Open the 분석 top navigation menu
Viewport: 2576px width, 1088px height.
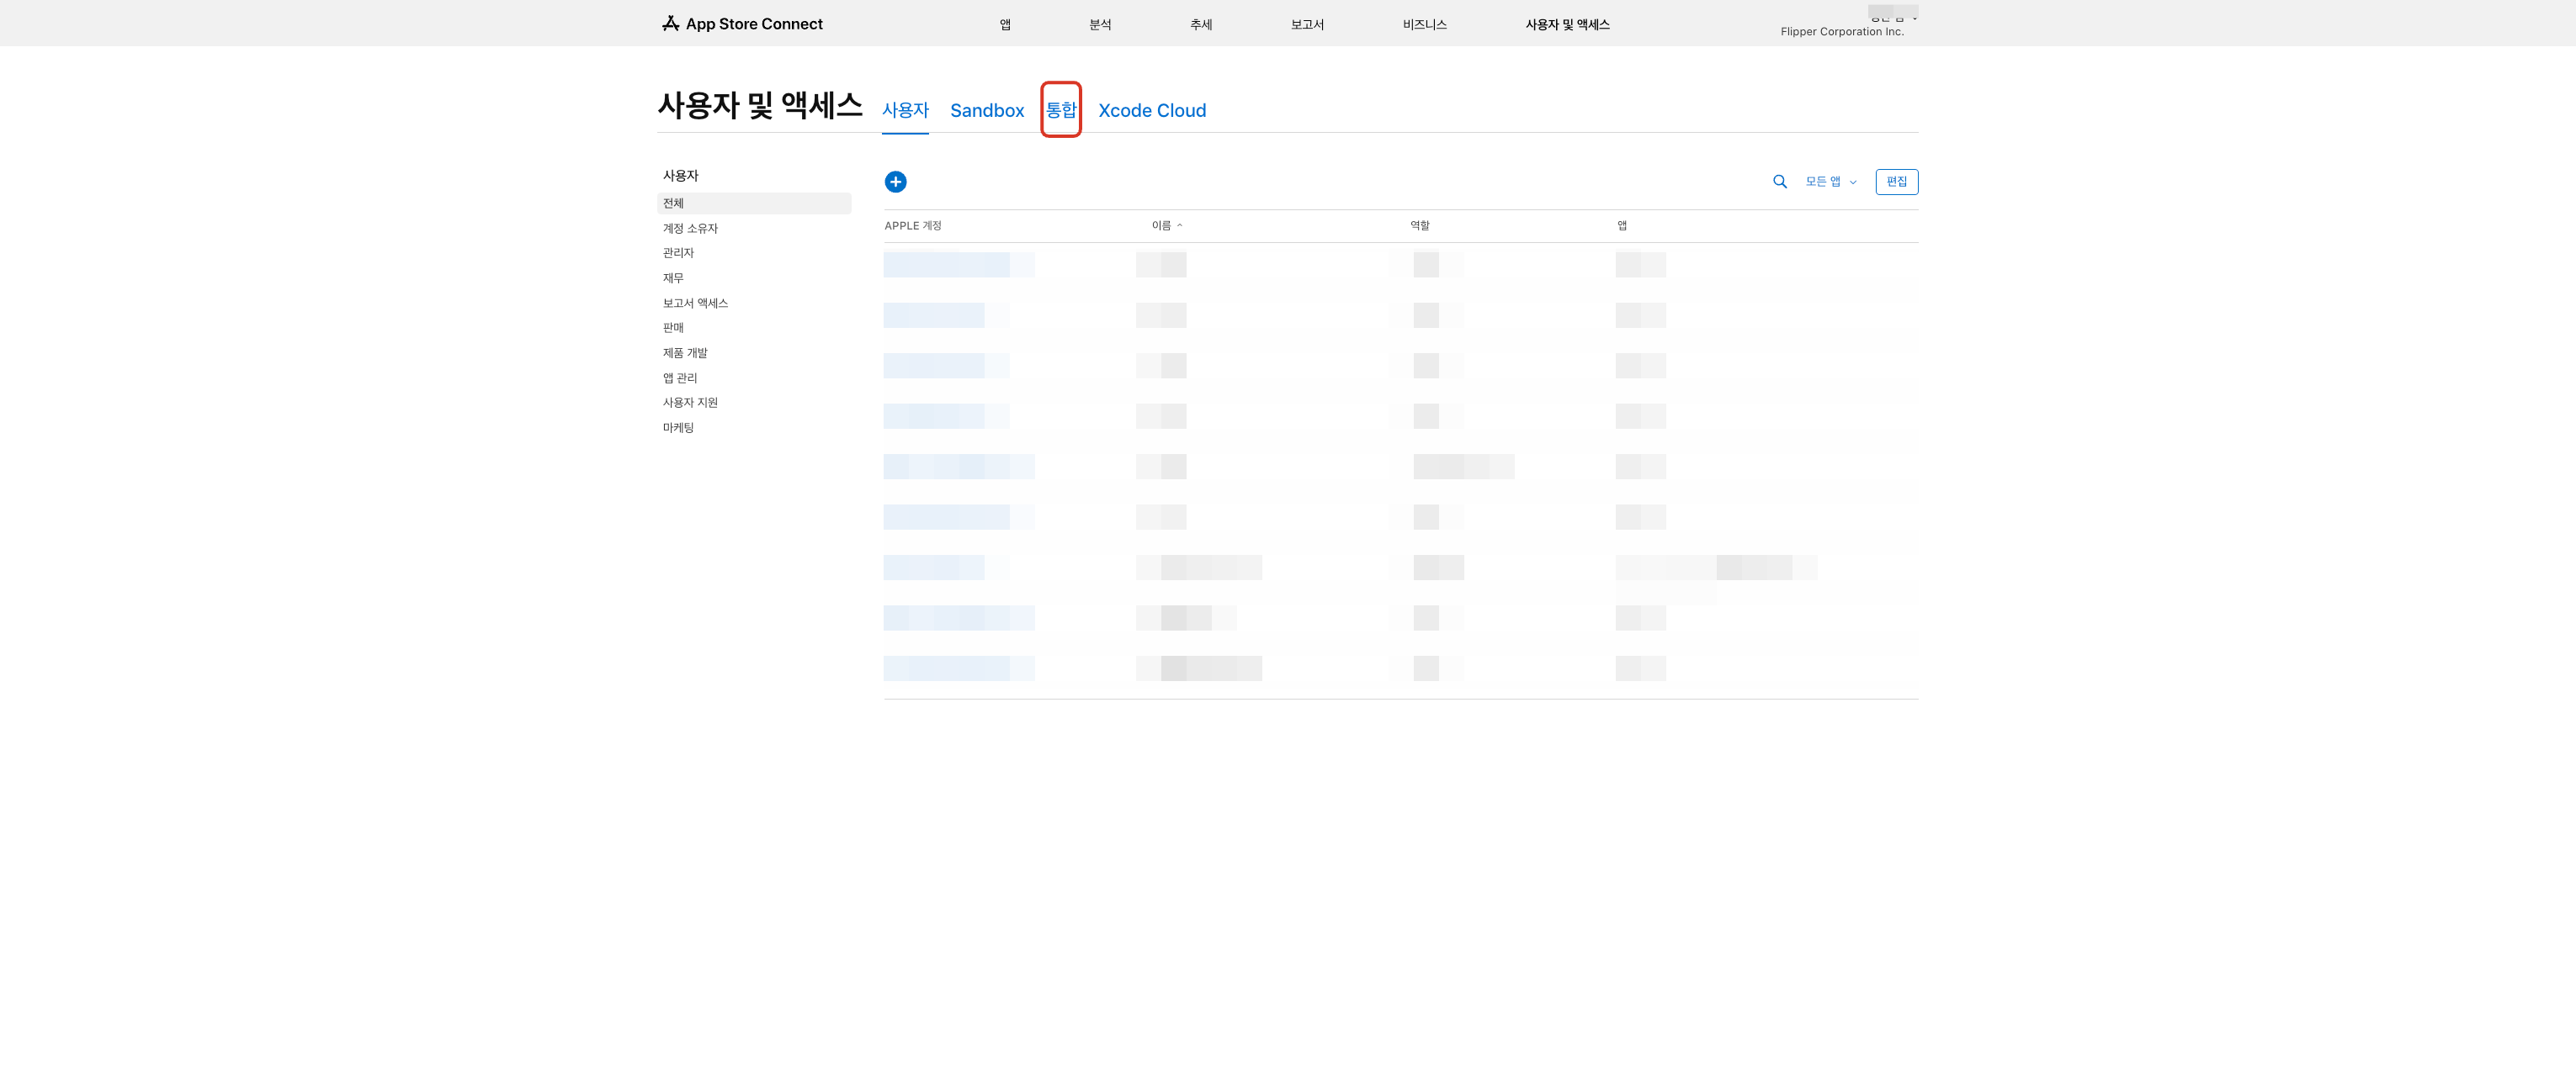pyautogui.click(x=1100, y=25)
